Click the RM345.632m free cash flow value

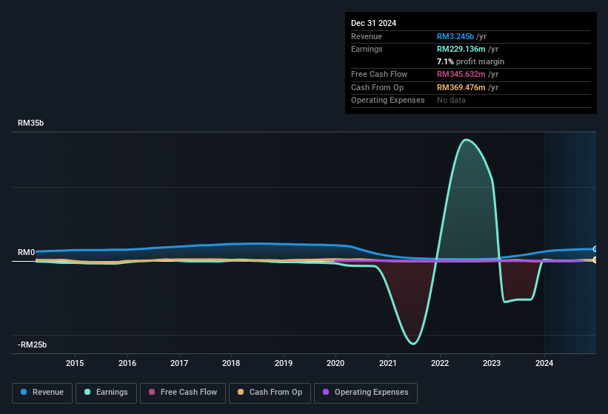461,74
